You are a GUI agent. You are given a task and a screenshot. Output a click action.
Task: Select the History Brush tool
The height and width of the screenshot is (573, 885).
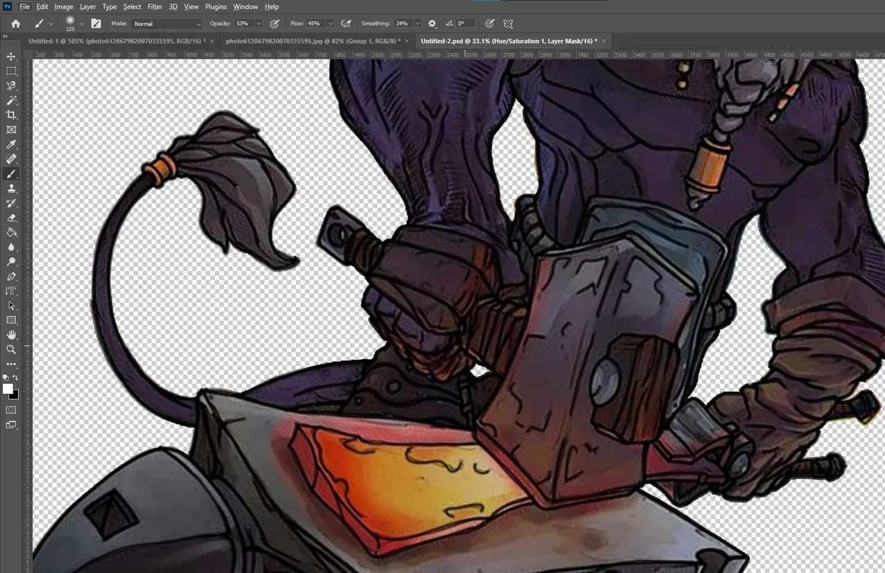(x=11, y=203)
